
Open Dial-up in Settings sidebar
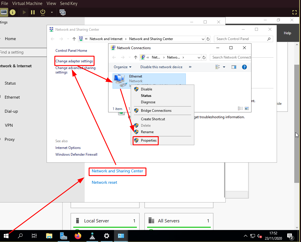tap(11, 111)
